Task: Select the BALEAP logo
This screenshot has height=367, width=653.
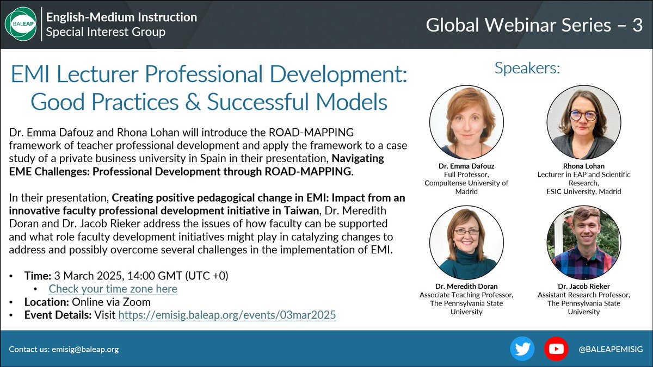Action: pos(22,25)
